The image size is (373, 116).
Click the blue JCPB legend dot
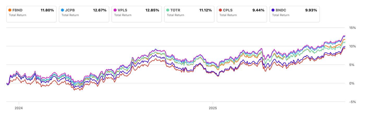(x=63, y=10)
